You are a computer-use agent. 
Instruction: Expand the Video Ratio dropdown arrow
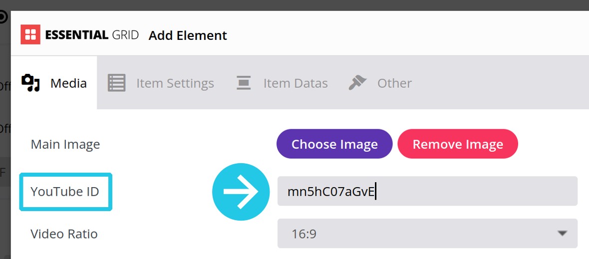pyautogui.click(x=562, y=234)
